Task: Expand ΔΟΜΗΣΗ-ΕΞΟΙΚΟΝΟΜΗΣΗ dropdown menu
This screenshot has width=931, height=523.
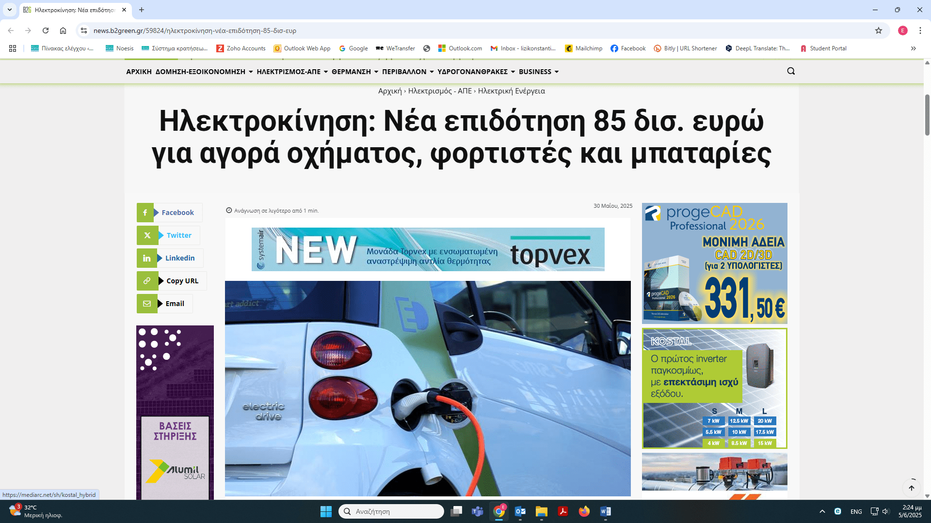Action: tap(204, 72)
